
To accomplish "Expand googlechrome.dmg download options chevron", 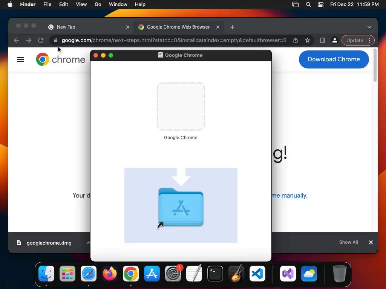I will 88,243.
